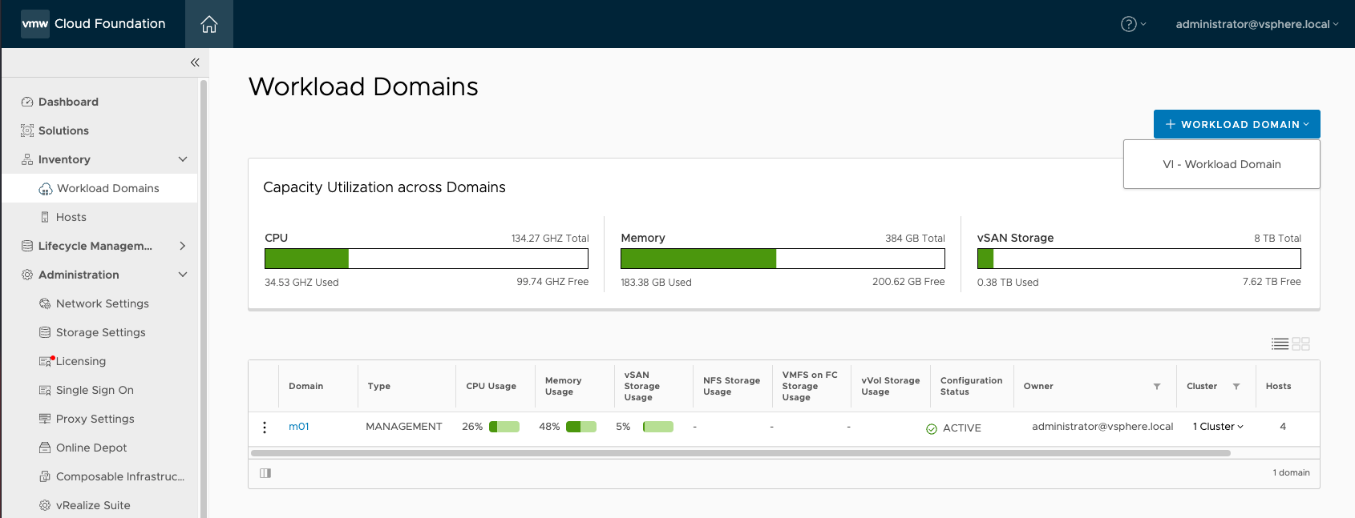This screenshot has height=518, width=1355.
Task: Click the '7.62 TB Free' text
Action: pos(1272,282)
